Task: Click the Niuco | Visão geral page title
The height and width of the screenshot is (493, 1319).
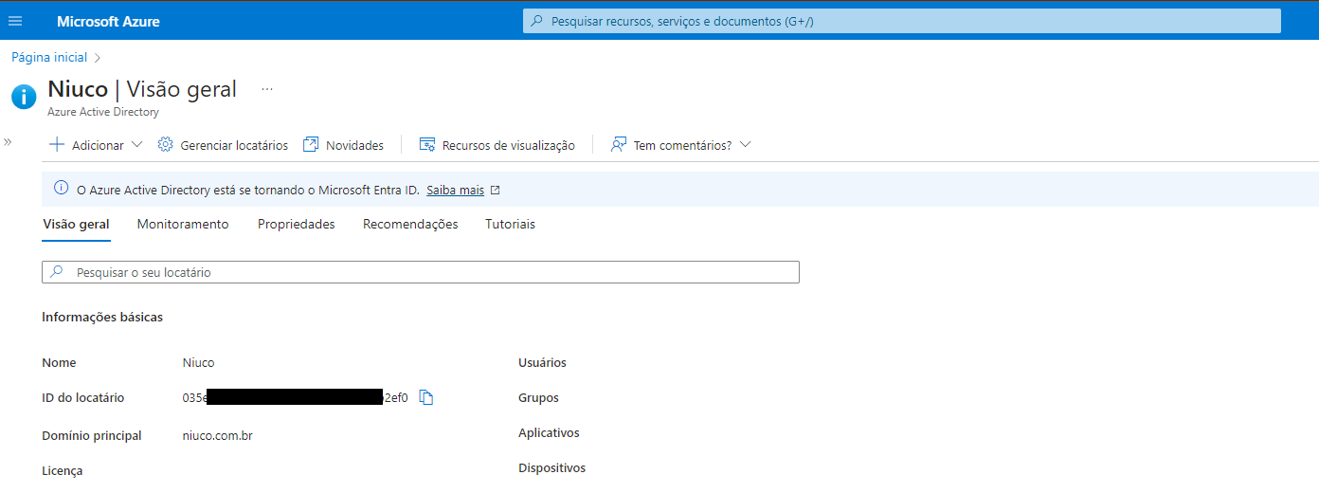Action: [x=142, y=89]
